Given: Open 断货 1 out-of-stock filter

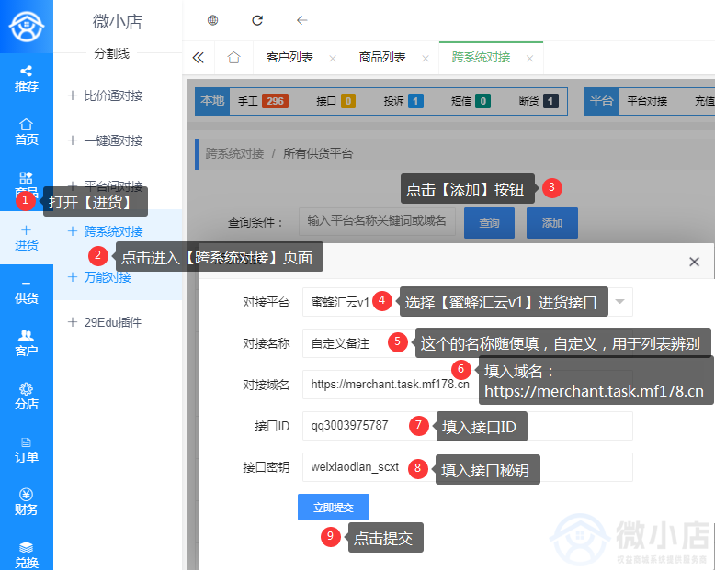Looking at the screenshot, I should click(539, 101).
